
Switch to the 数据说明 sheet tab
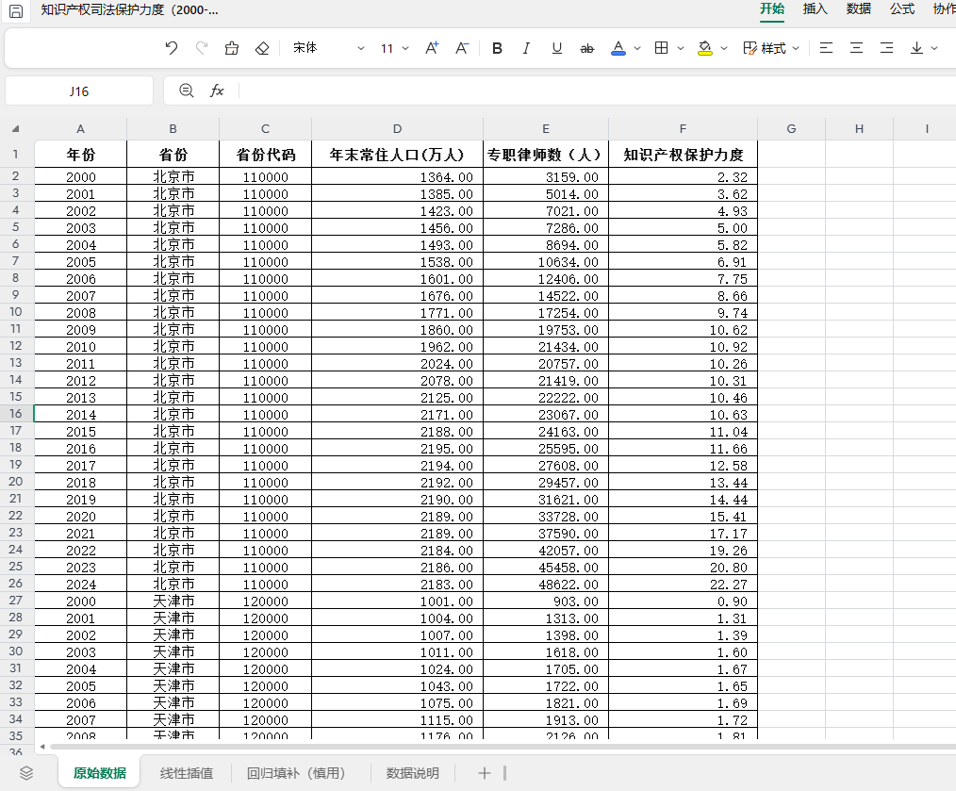point(412,773)
